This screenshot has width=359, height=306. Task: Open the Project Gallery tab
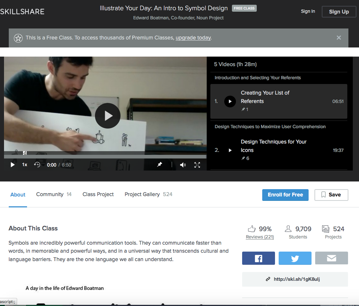[x=148, y=194]
